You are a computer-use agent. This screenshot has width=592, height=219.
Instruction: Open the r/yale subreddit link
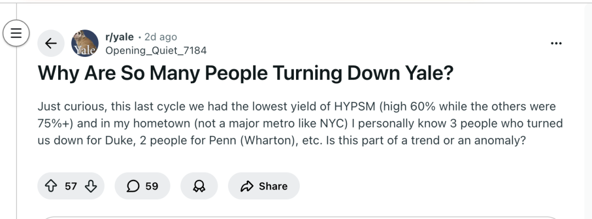[x=119, y=37]
